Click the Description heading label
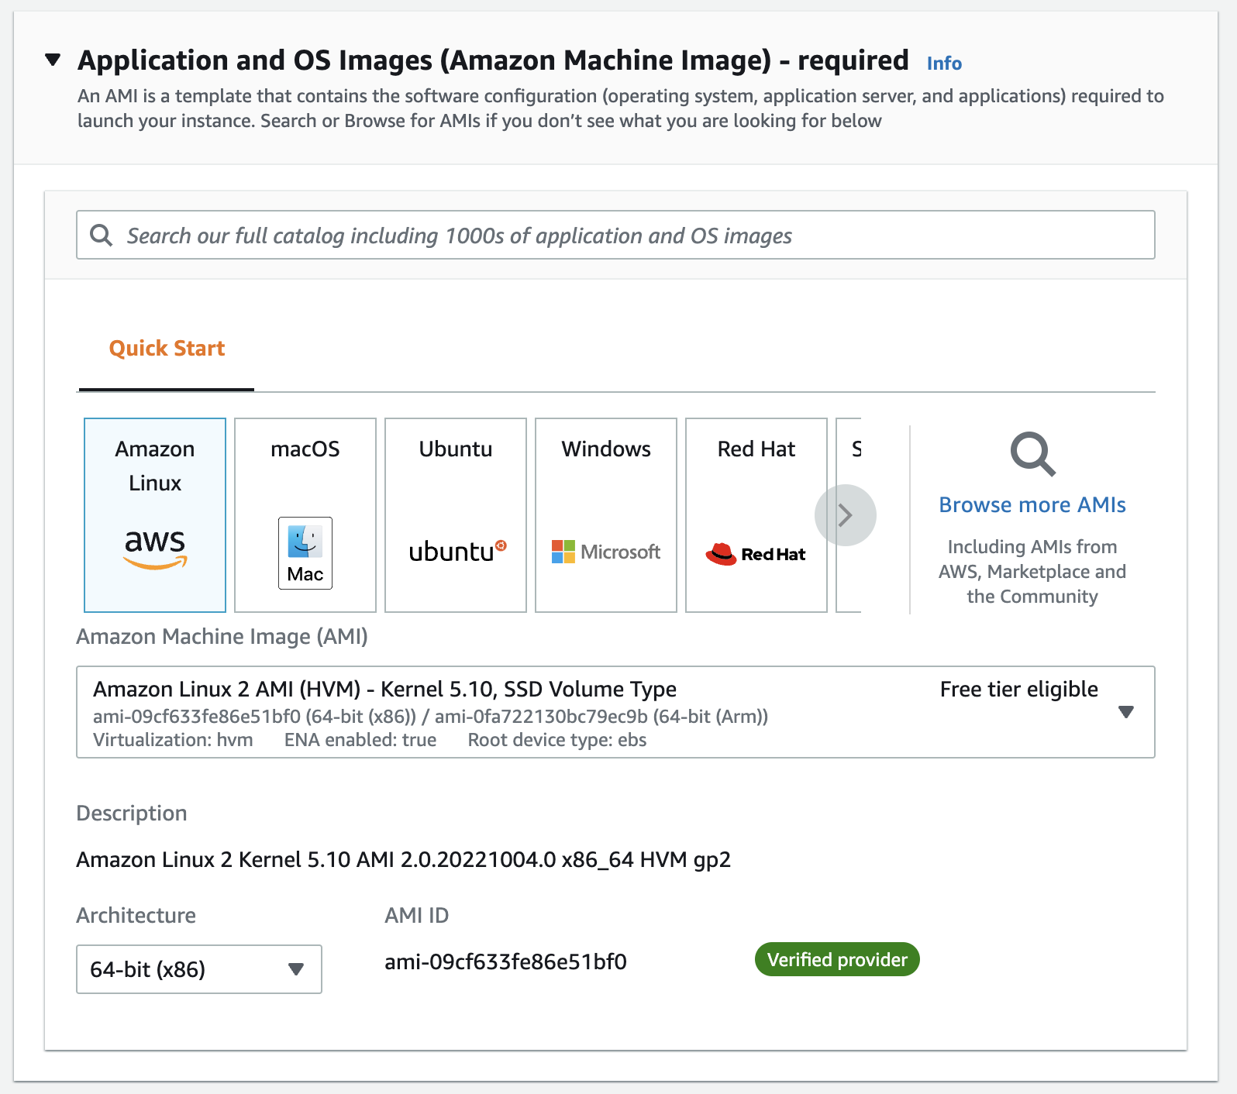1237x1094 pixels. point(131,814)
